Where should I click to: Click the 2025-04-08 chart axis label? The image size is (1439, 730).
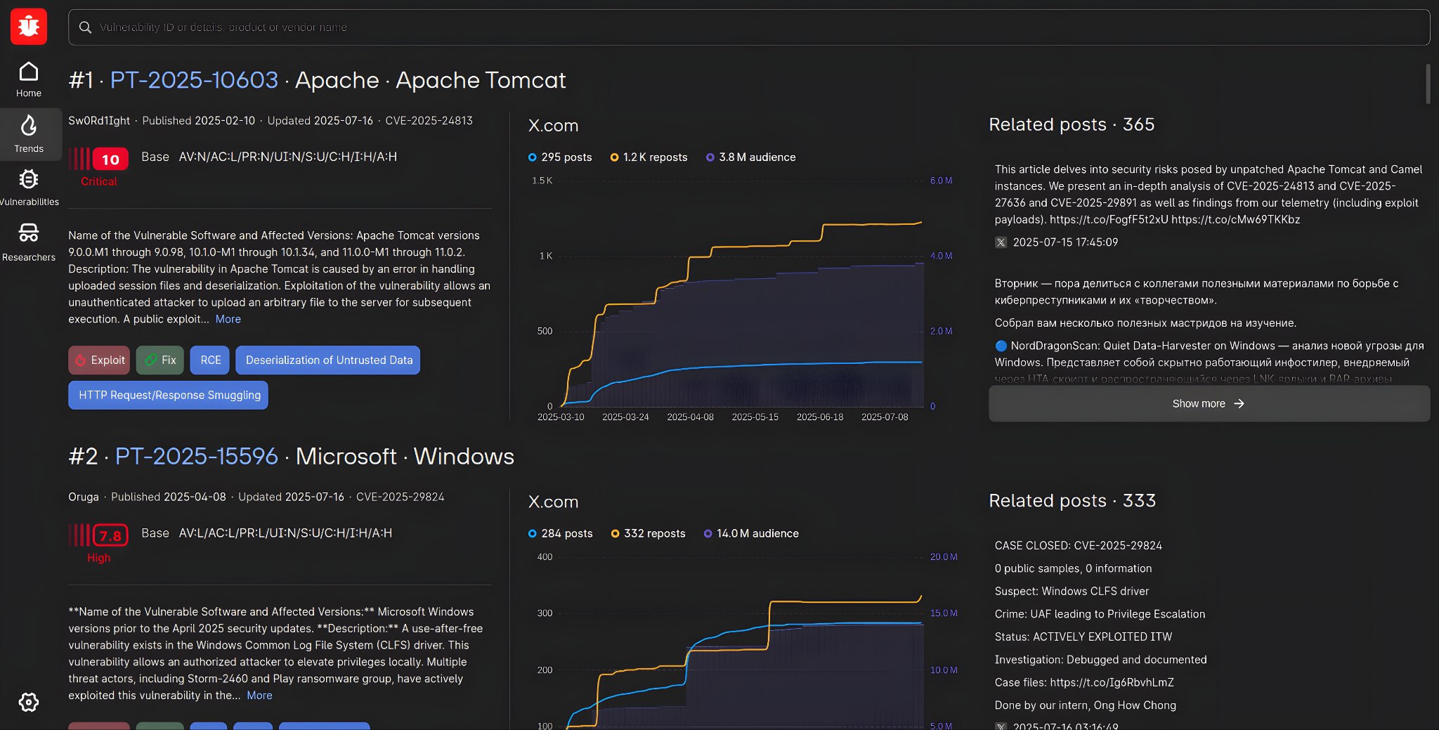click(690, 417)
